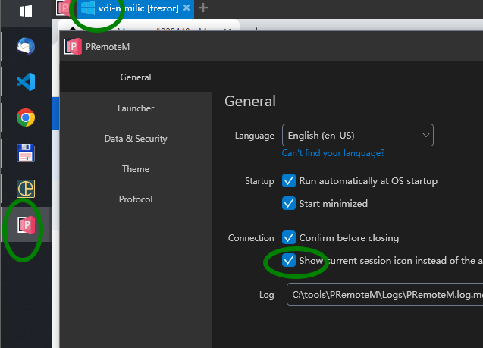Click the 'Can't find your language?' link
The width and height of the screenshot is (483, 348).
click(x=333, y=153)
